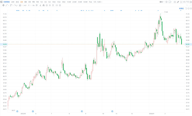Click the pencil draw icon top right
This screenshot has height=116, width=192.
coord(178,2)
